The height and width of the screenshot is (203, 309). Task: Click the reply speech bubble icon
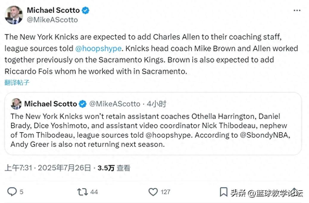click(12, 192)
